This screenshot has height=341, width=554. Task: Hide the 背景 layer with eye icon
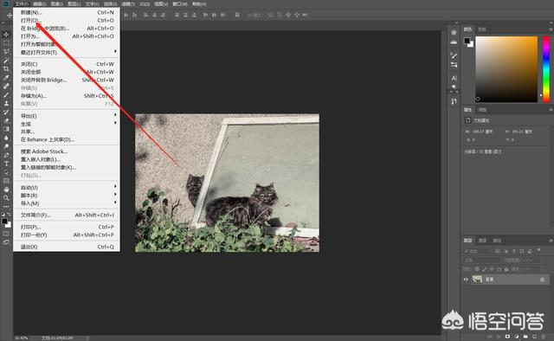(x=466, y=280)
